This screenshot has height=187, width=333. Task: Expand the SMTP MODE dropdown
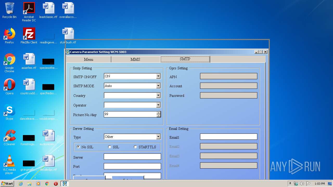tap(158, 86)
